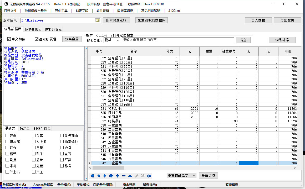The height and width of the screenshot is (189, 305).
Task: Click the horizontal scrollbar thumb under table
Action: (108, 167)
